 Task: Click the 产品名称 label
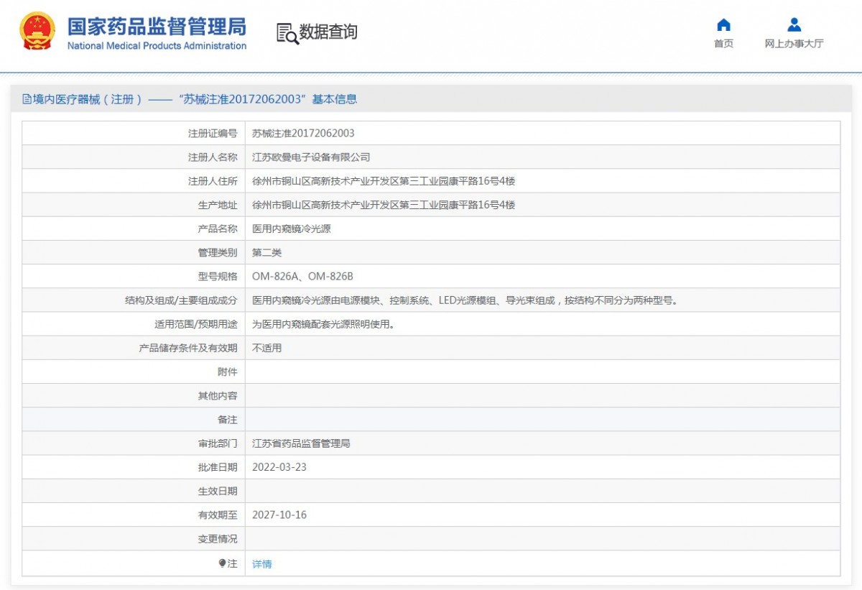(218, 229)
